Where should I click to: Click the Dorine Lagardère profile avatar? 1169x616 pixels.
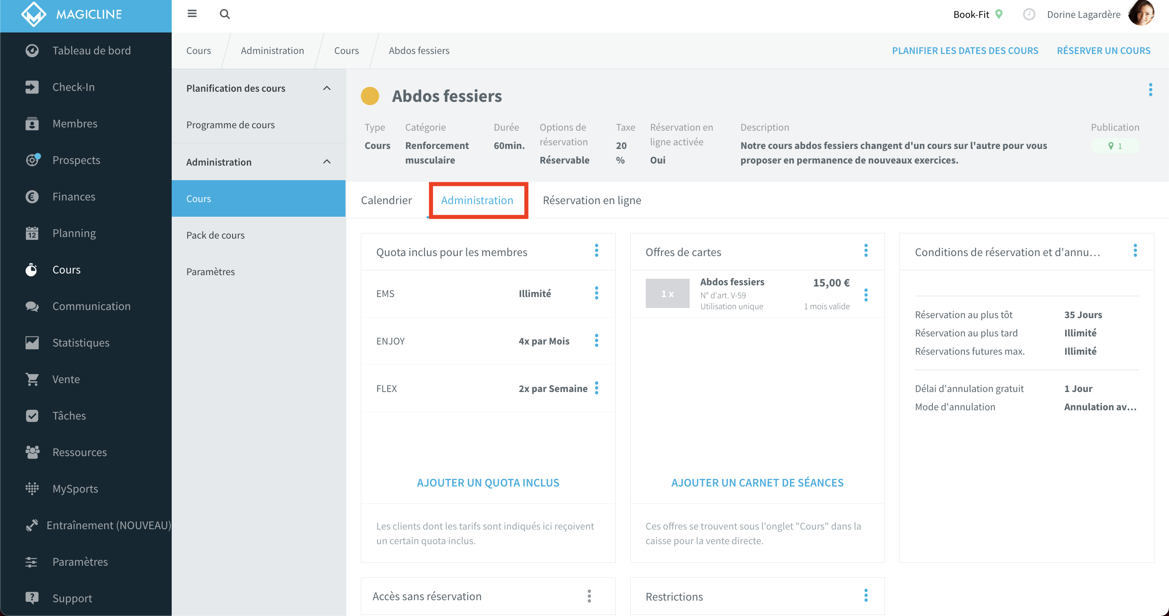tap(1141, 14)
